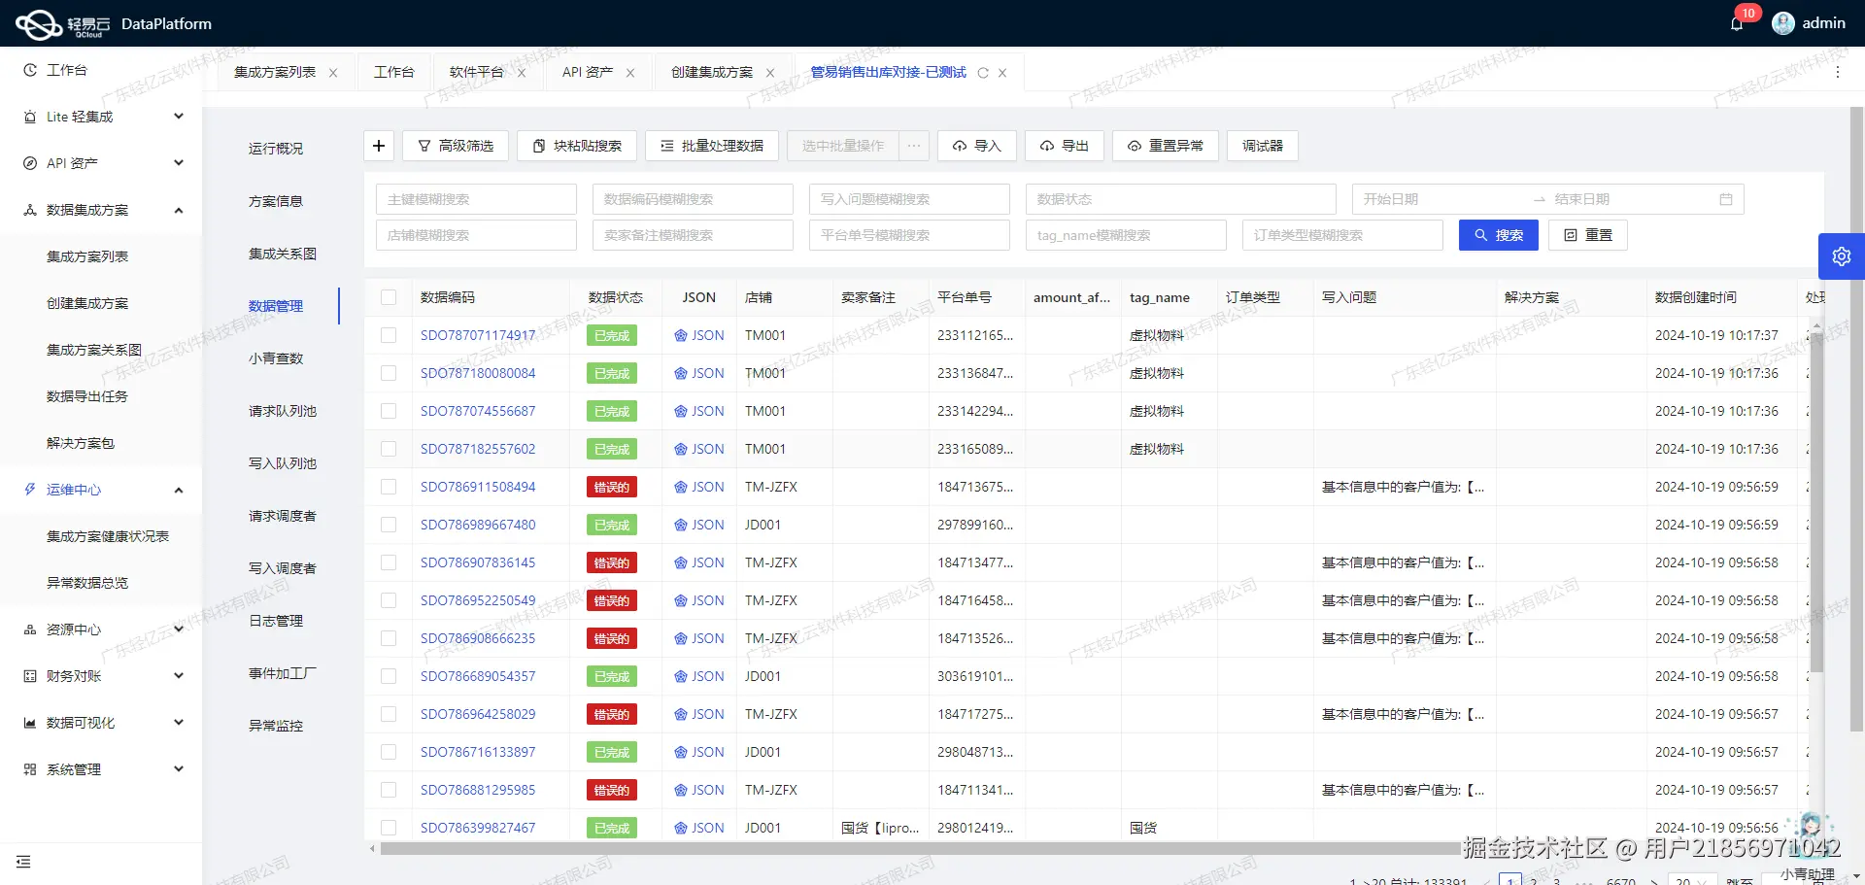Check the select-all checkbox in table header
The height and width of the screenshot is (885, 1865).
coord(389,297)
